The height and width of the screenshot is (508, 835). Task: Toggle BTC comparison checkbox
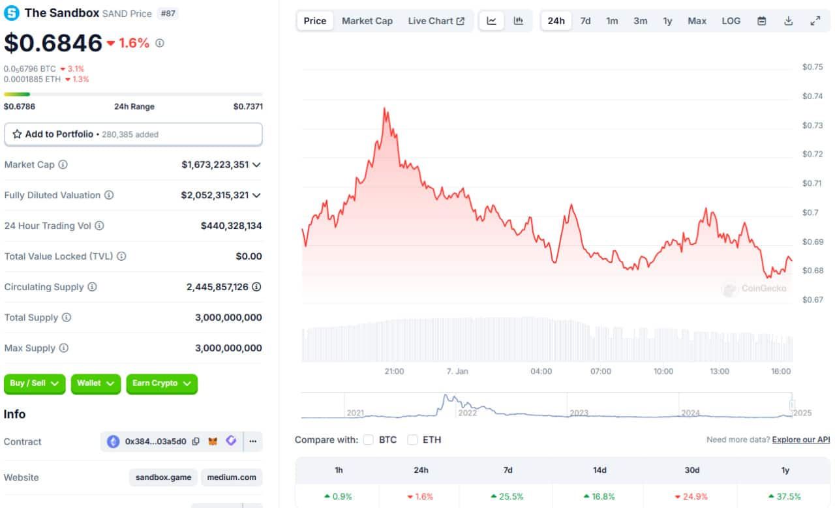click(x=369, y=440)
